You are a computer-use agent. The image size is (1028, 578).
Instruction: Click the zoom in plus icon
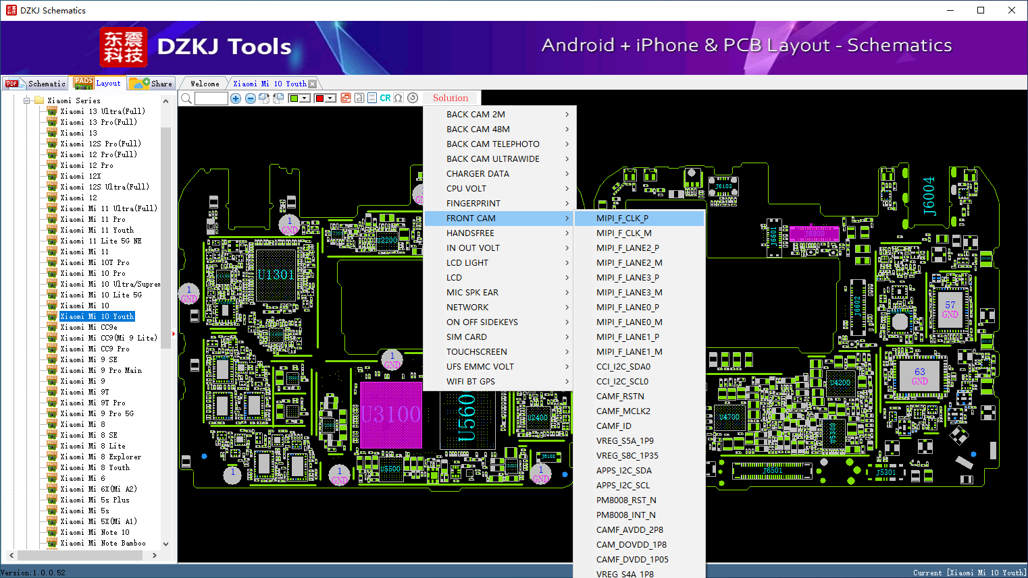pyautogui.click(x=236, y=98)
